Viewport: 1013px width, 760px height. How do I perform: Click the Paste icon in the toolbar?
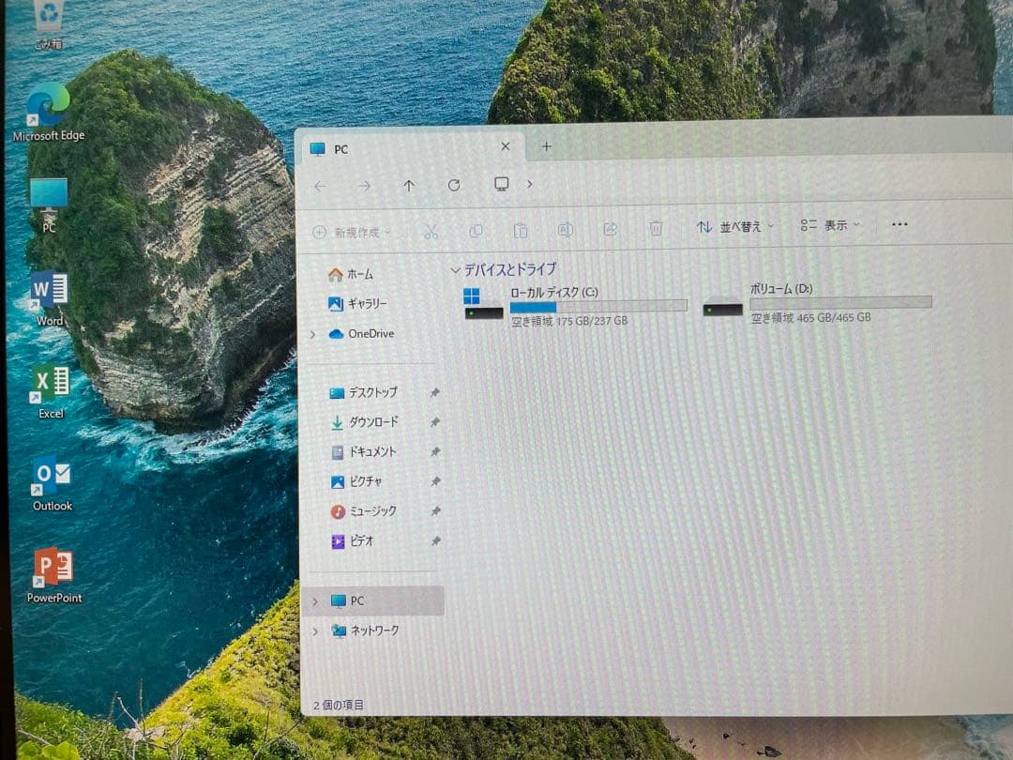522,230
